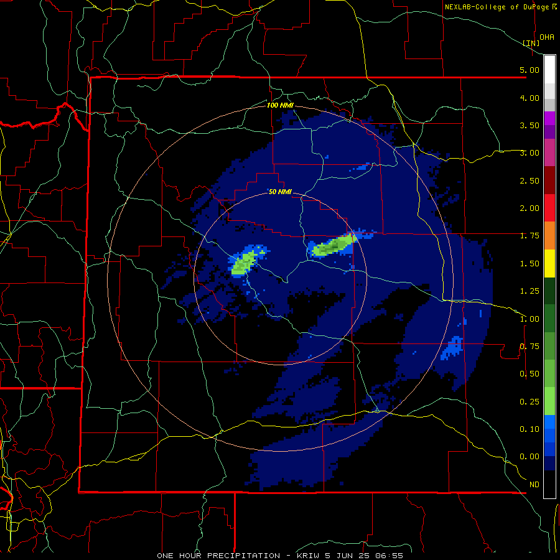
Task: Select the 3.50 legend value
Action: tap(530, 125)
